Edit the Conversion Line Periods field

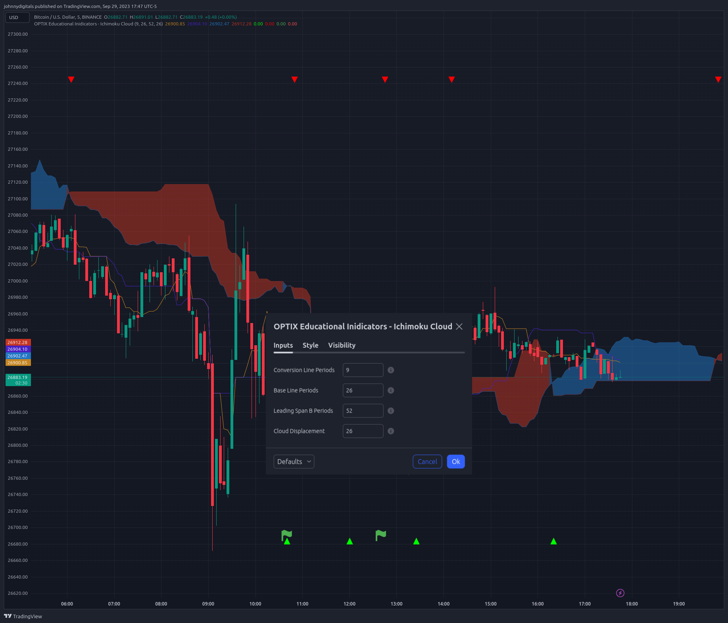pyautogui.click(x=363, y=370)
